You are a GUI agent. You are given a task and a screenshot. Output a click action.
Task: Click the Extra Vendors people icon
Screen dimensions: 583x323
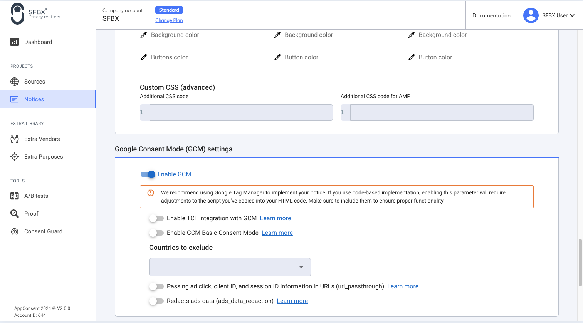point(15,139)
